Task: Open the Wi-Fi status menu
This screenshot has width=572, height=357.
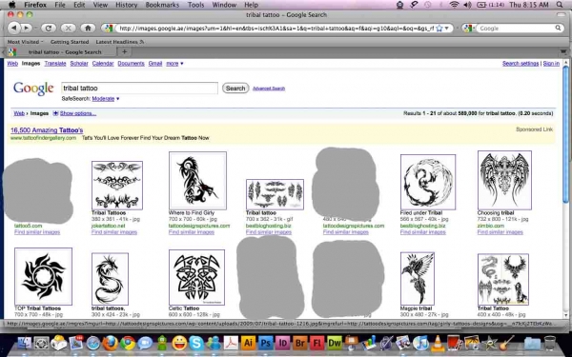Action: tap(454, 5)
